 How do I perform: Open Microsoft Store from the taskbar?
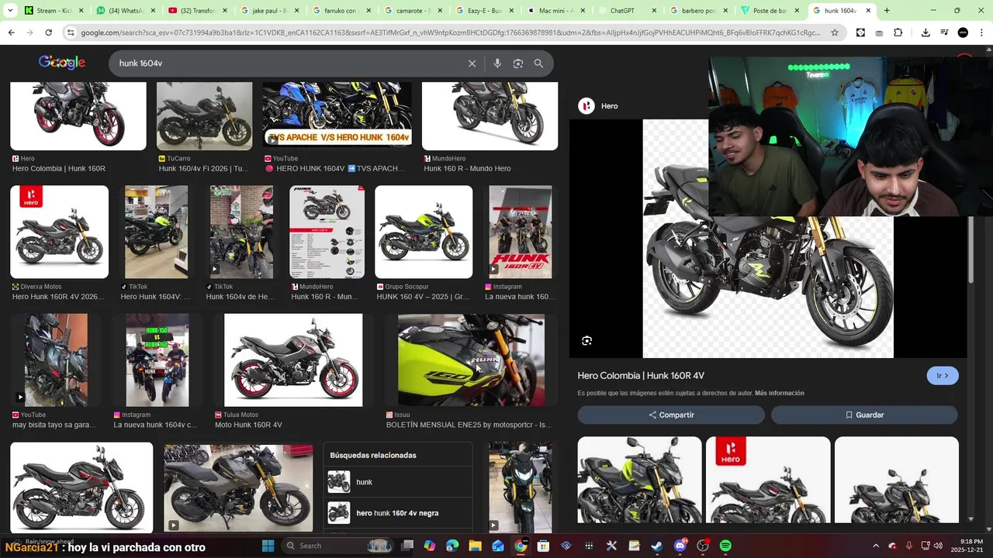(543, 546)
